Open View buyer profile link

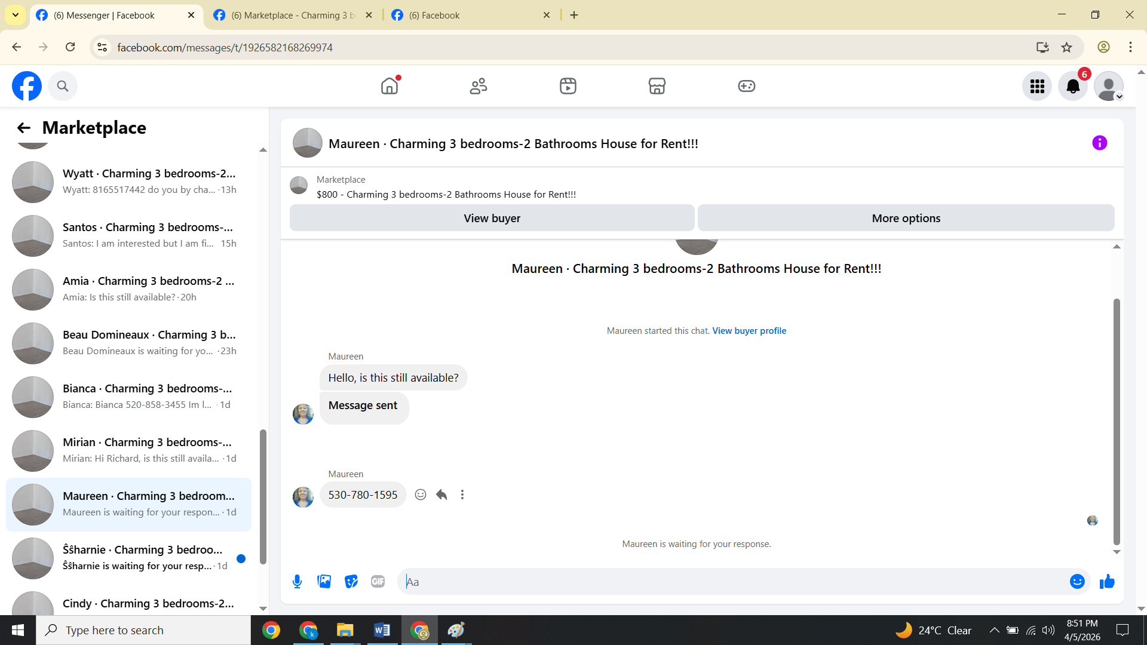[749, 331]
